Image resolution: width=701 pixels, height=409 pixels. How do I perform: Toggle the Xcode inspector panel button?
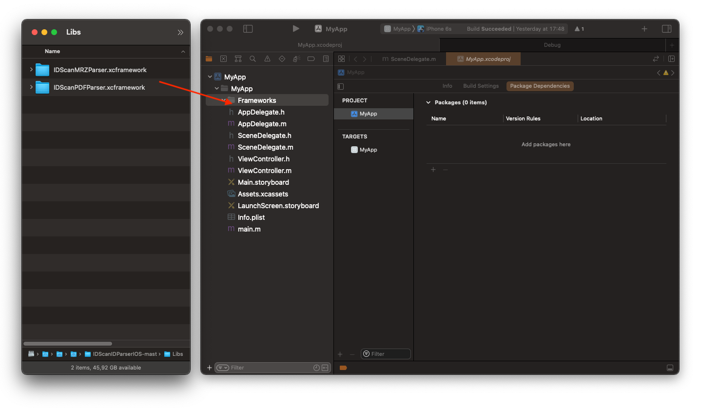tap(666, 29)
